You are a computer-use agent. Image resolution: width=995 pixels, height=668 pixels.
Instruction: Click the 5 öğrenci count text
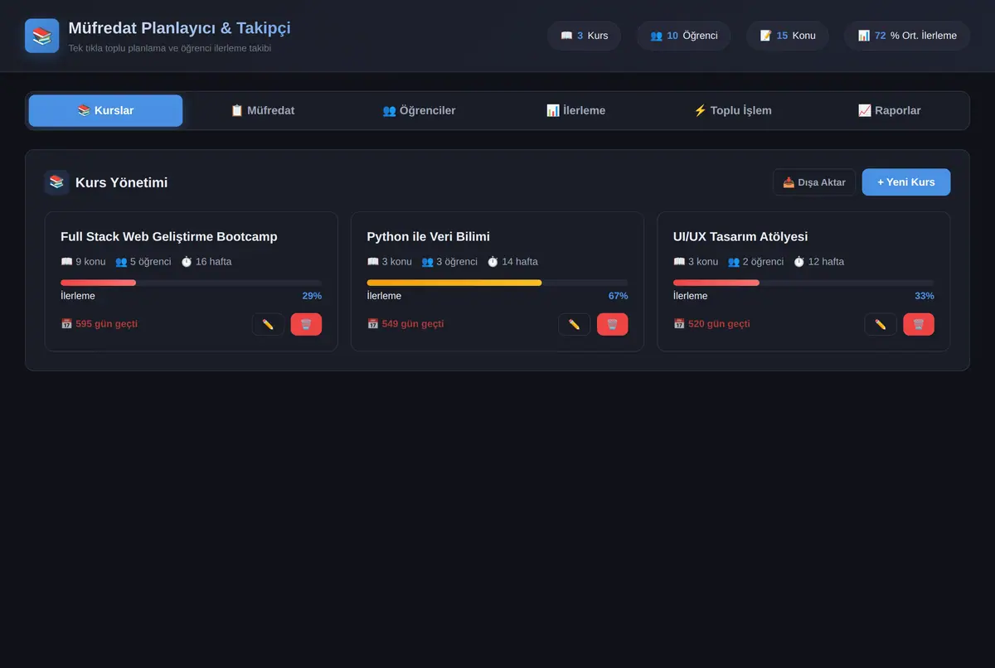coord(151,262)
